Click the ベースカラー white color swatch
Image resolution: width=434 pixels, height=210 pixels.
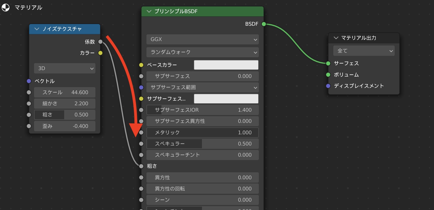coord(226,65)
